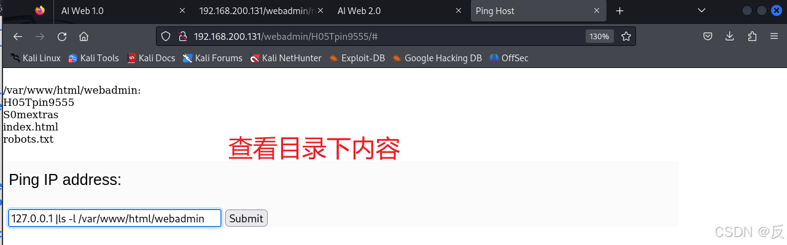Open the Google Hacking DB bookmark
This screenshot has height=245, width=787.
(x=437, y=58)
